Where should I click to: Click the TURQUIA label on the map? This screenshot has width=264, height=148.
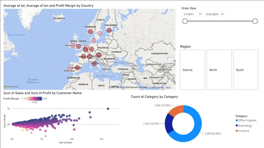click(123, 69)
